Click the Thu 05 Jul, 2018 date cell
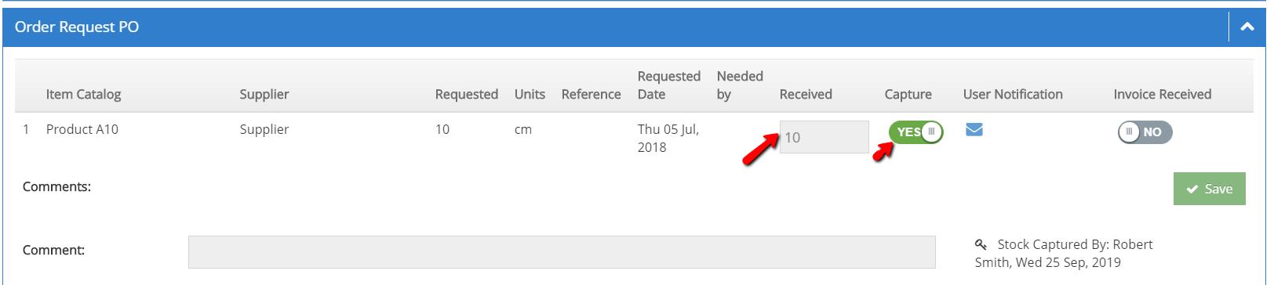 click(668, 138)
